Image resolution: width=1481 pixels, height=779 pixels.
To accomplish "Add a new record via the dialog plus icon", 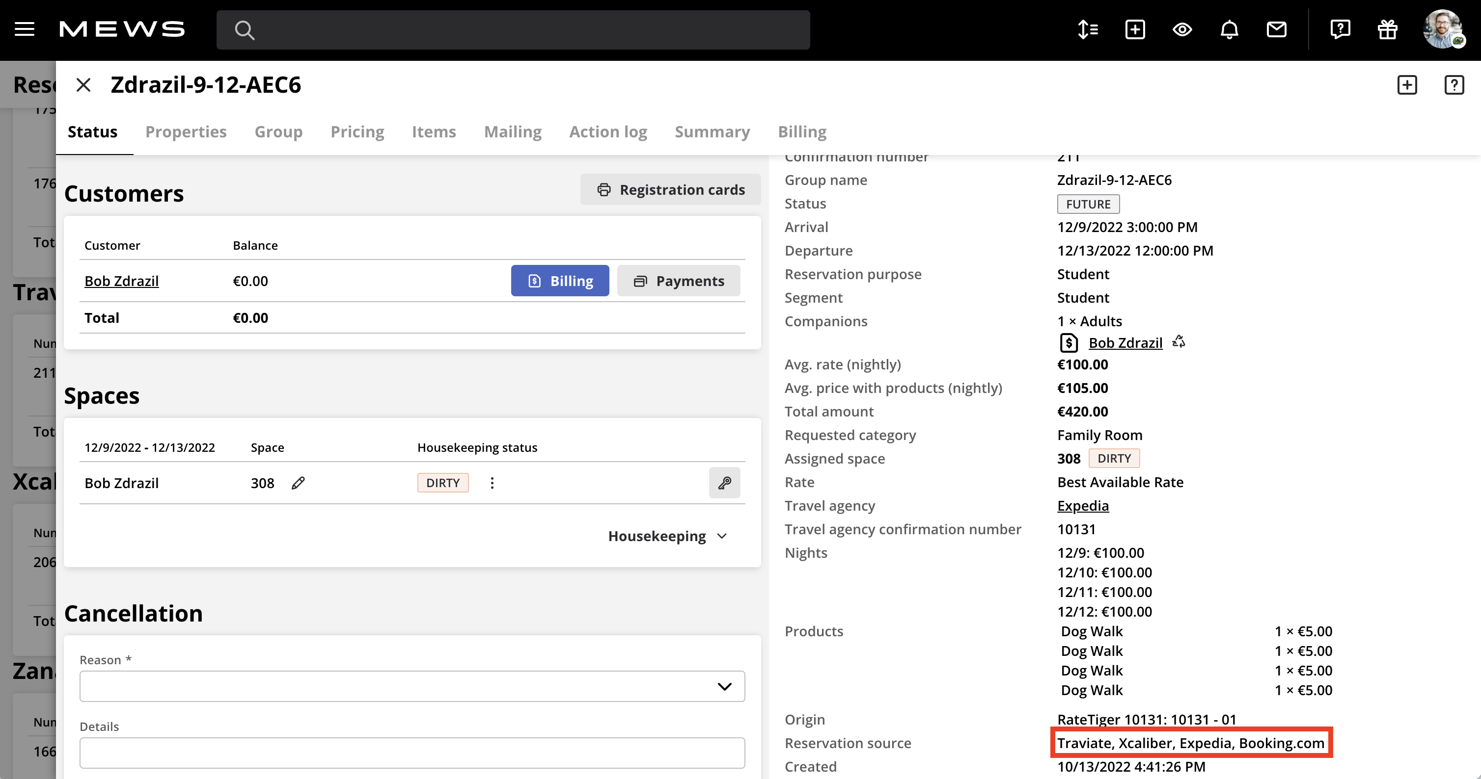I will pos(1407,84).
